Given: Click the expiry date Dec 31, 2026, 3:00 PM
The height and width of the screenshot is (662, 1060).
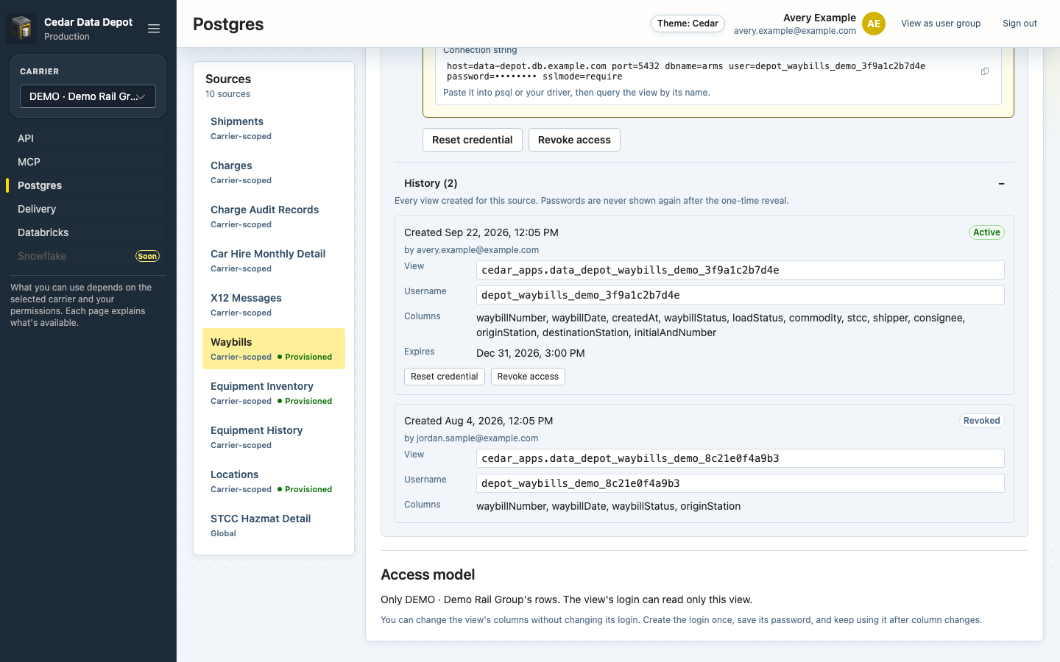Looking at the screenshot, I should 531,353.
